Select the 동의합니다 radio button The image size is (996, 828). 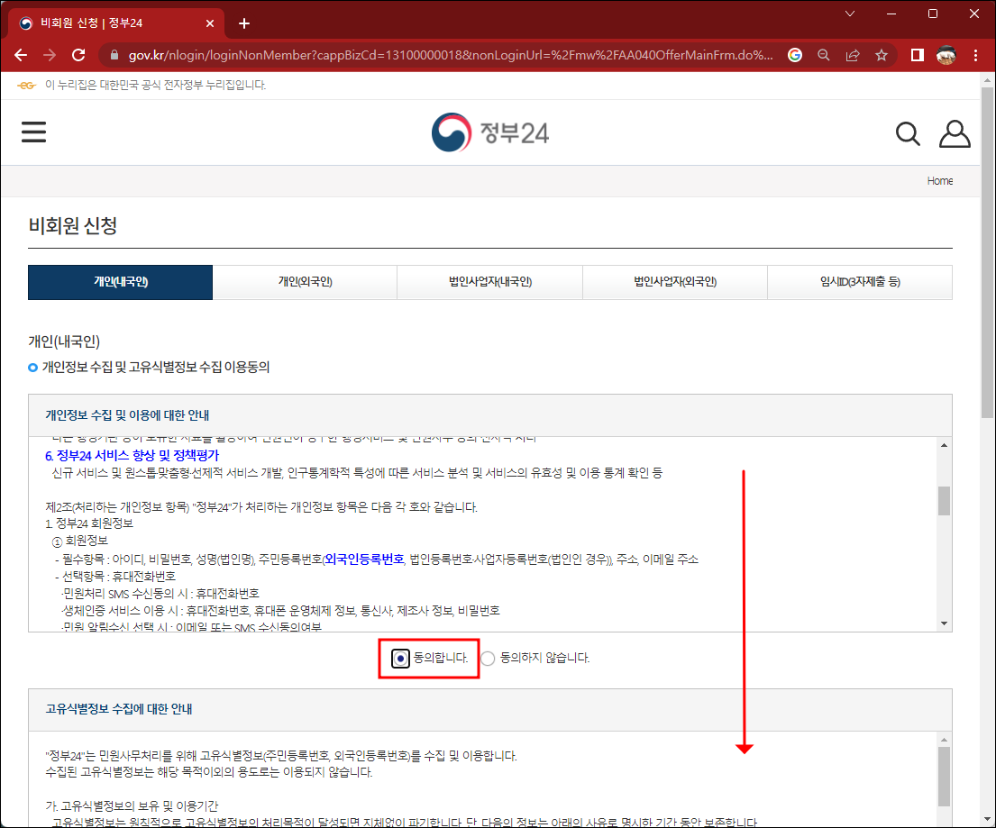[x=398, y=658]
